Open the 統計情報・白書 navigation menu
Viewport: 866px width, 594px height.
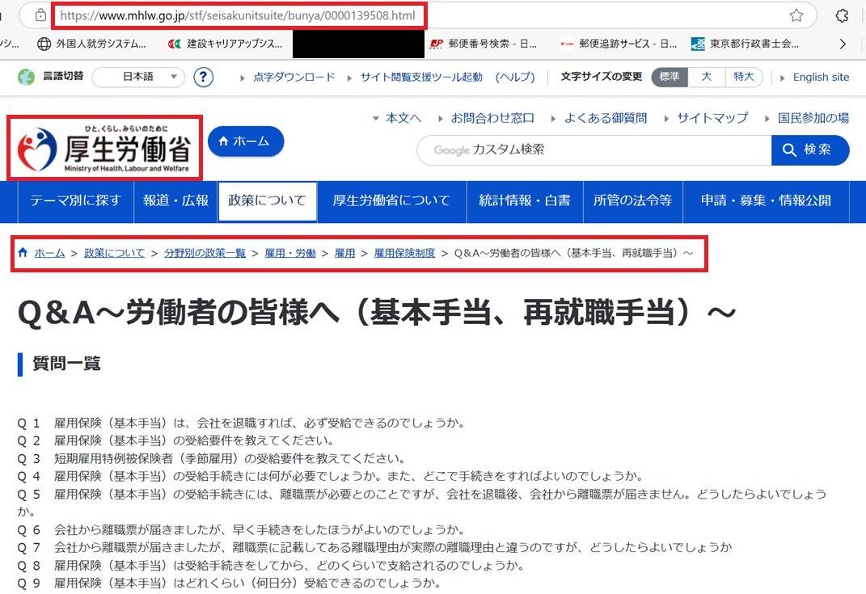click(524, 200)
